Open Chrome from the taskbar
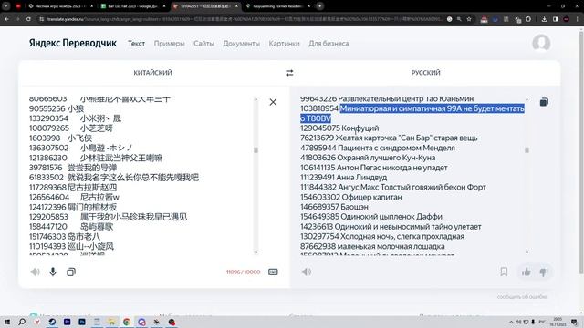Screen dimensions: 584x328 pos(127,322)
